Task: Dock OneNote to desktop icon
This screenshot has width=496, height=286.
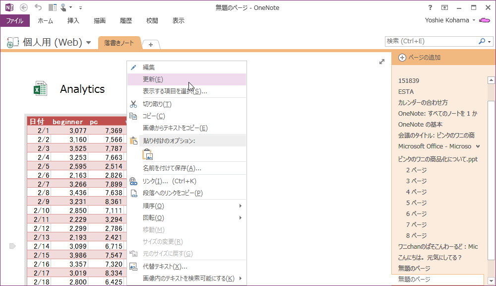Action: pyautogui.click(x=52, y=7)
